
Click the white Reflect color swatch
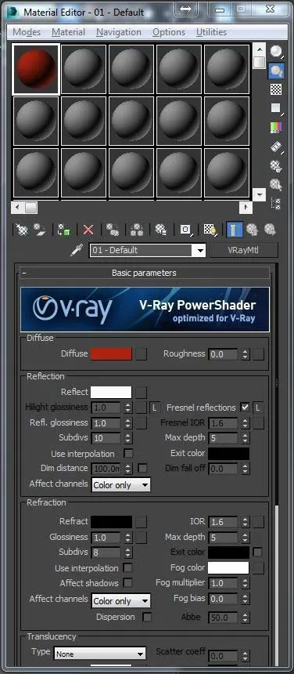tap(112, 392)
